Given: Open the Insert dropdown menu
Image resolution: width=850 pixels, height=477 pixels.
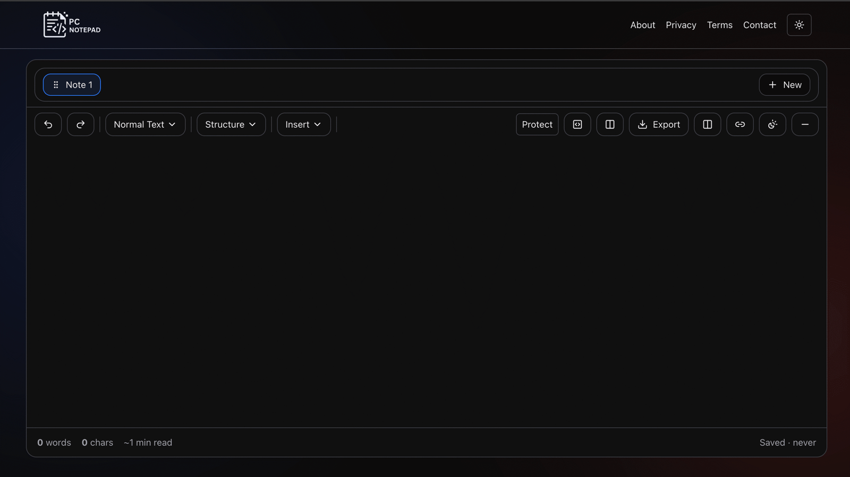Looking at the screenshot, I should click(303, 124).
